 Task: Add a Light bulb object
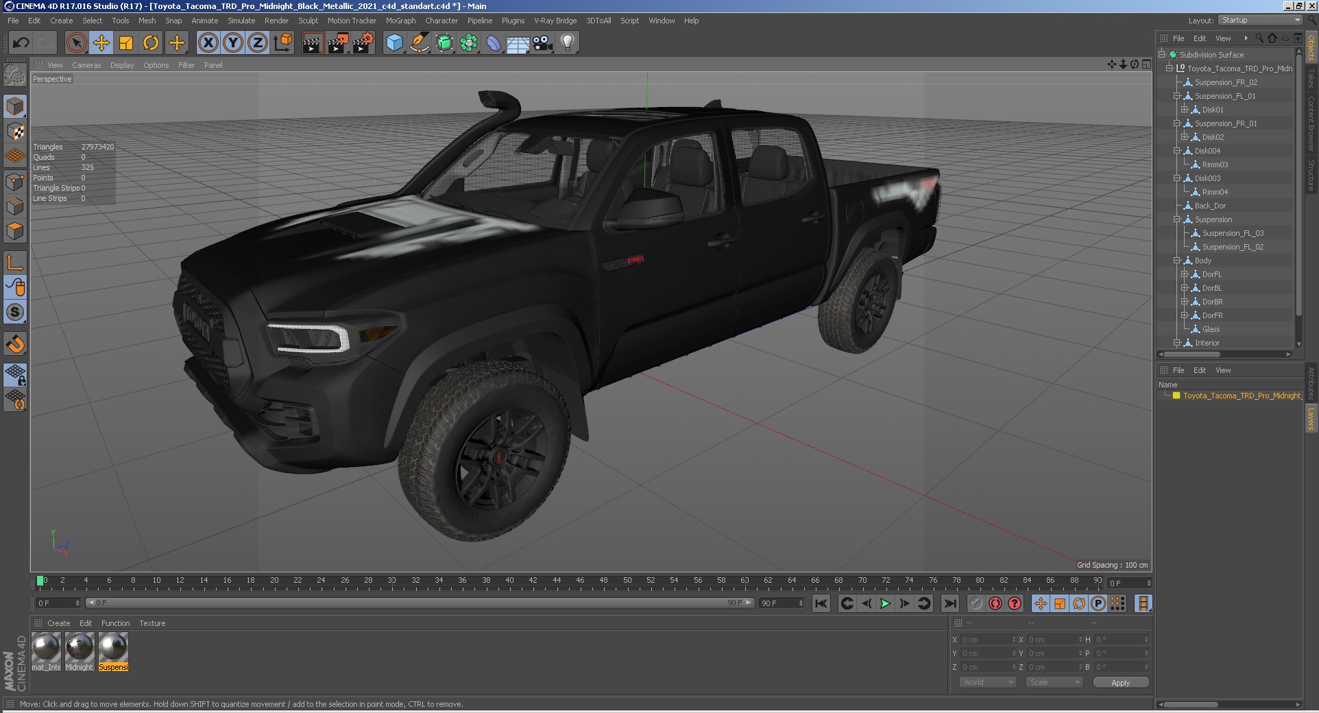point(568,43)
